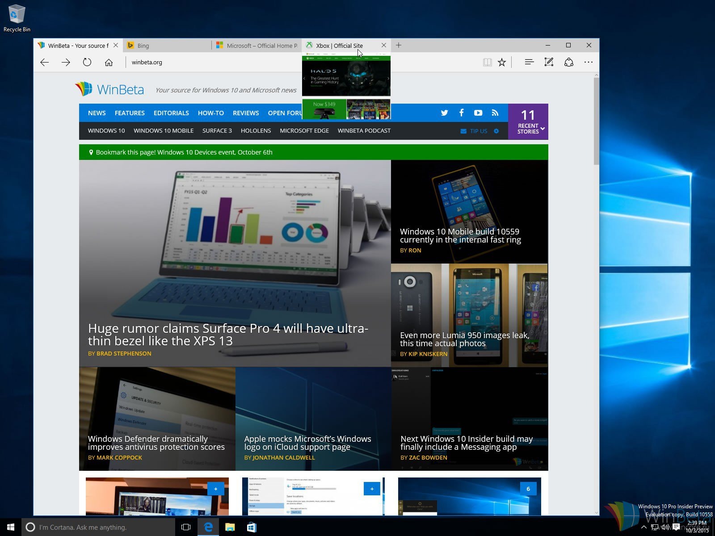Open Edge from the taskbar
Screen dimensions: 715x536
tap(208, 527)
